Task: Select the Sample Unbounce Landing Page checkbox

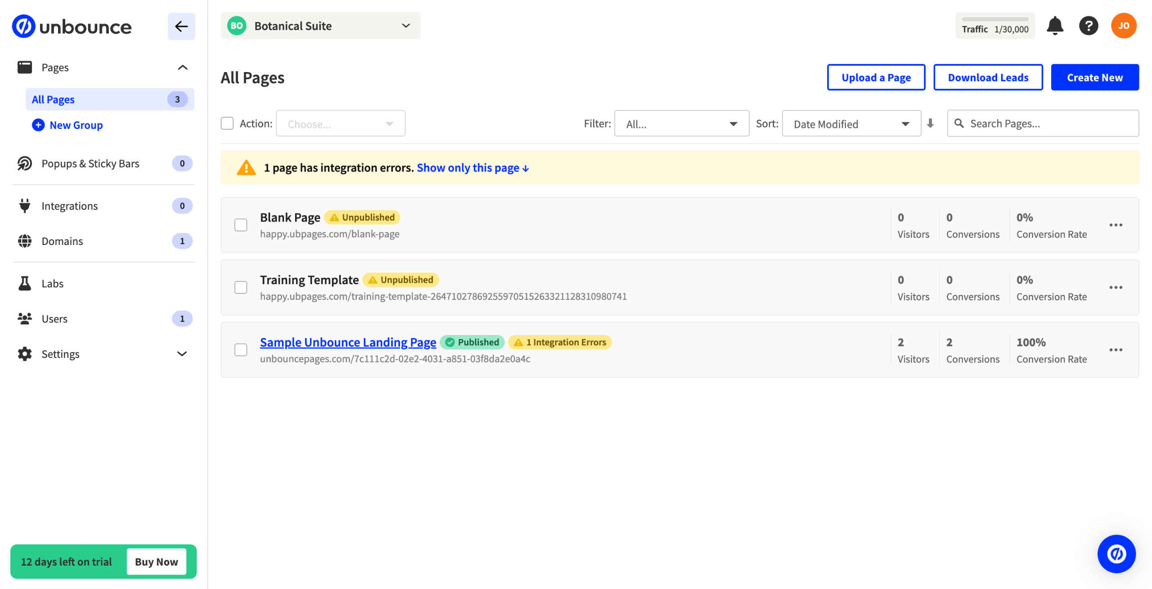Action: [x=241, y=350]
